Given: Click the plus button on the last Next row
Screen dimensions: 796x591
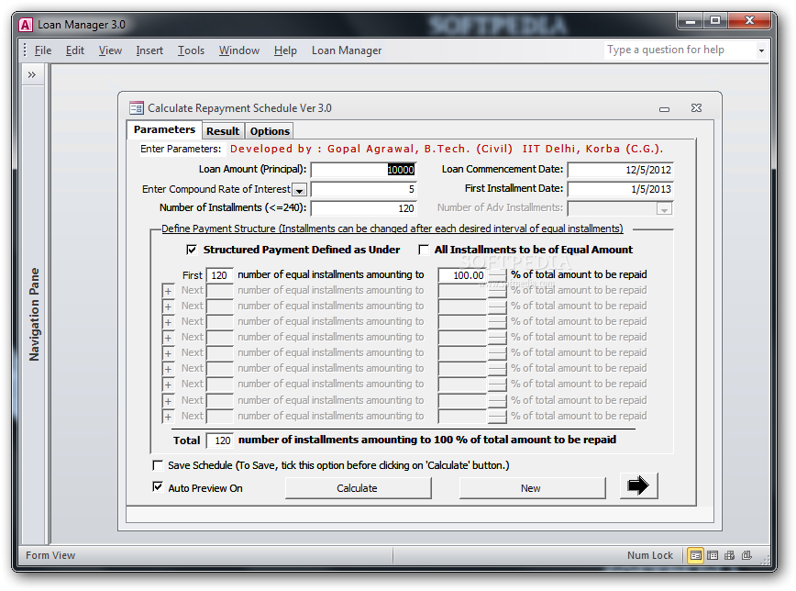Looking at the screenshot, I should pos(168,417).
